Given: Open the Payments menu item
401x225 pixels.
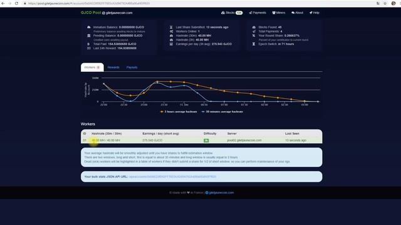Looking at the screenshot, I should [258, 12].
